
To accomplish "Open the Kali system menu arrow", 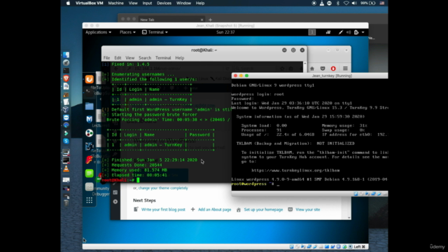I will click(x=363, y=32).
